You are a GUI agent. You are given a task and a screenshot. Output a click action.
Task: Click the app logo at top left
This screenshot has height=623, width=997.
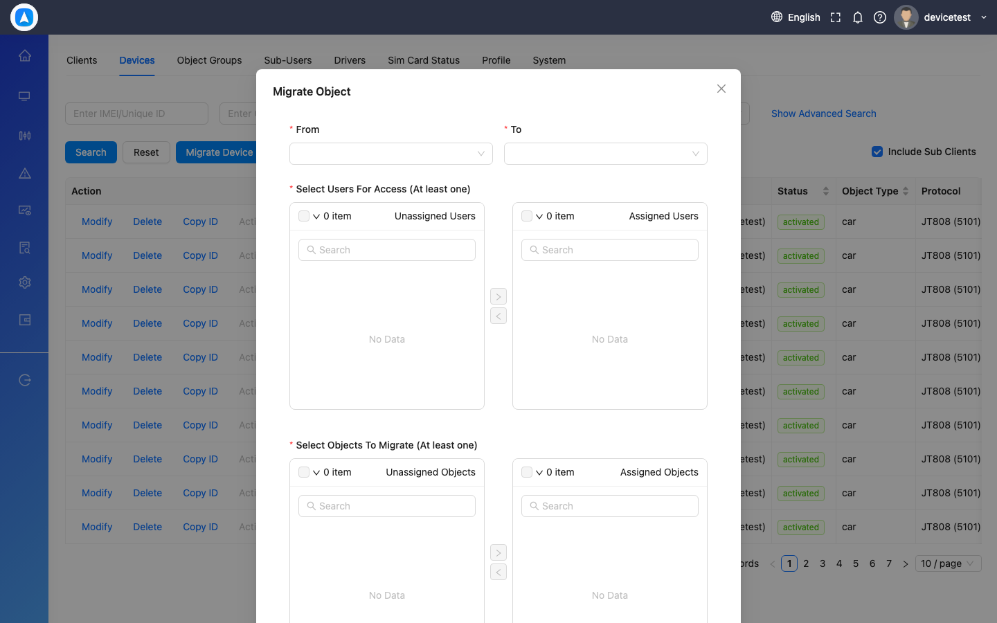pyautogui.click(x=24, y=17)
